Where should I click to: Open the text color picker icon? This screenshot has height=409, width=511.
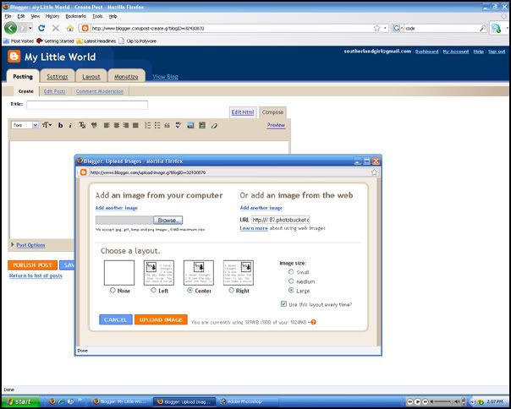tap(82, 125)
